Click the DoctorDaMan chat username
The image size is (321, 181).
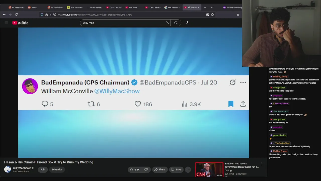282,103
